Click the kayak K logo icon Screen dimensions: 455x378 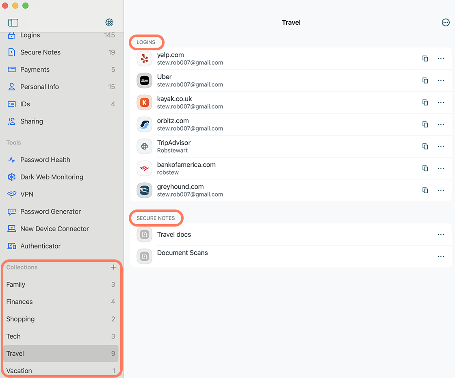pos(144,102)
